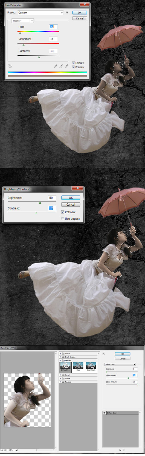Select the Glass filter thumbnail
The image size is (145, 456).
pyautogui.click(x=78, y=367)
